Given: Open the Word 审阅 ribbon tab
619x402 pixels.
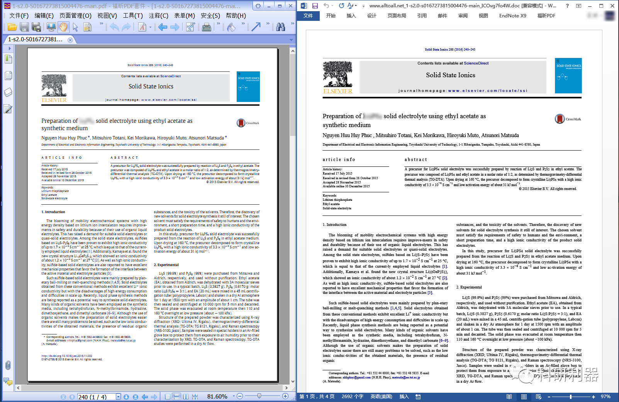Looking at the screenshot, I should coord(463,16).
